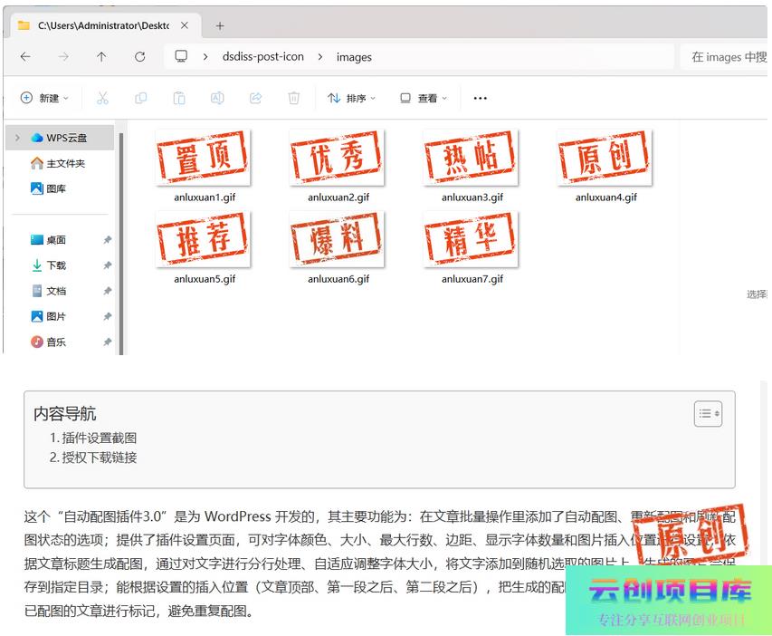
Task: Select the anluxuan4.gif thumbnail
Action: click(x=605, y=158)
